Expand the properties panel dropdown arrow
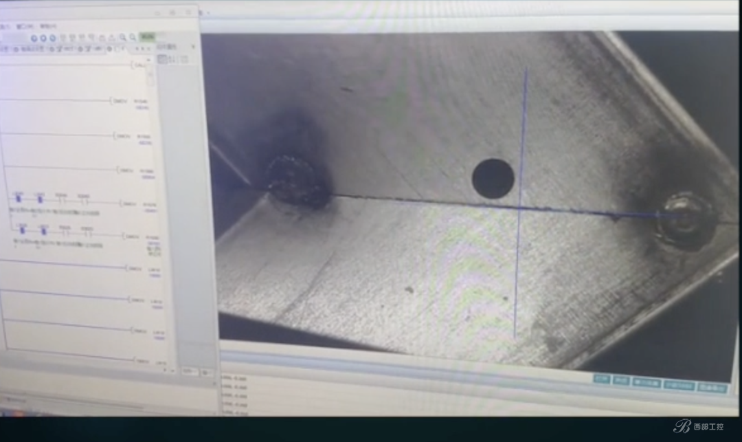Image resolution: width=742 pixels, height=442 pixels. coord(193,46)
